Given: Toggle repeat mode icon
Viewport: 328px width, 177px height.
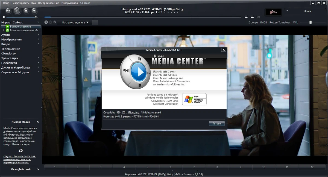Looking at the screenshot, I should [246, 17].
